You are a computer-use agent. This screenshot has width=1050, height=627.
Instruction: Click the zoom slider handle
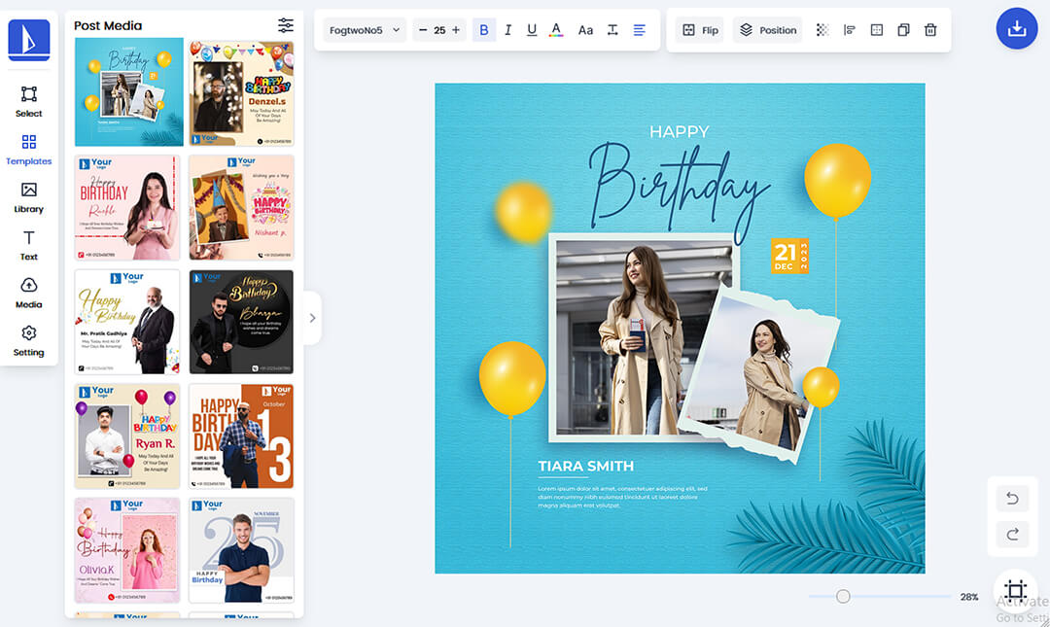[x=843, y=596]
